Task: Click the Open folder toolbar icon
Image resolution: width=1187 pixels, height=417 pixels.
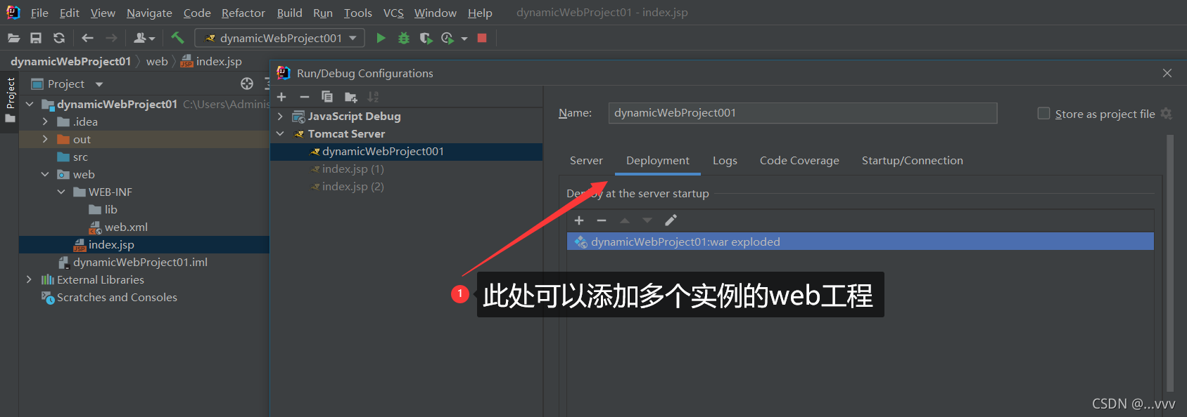Action: 13,38
